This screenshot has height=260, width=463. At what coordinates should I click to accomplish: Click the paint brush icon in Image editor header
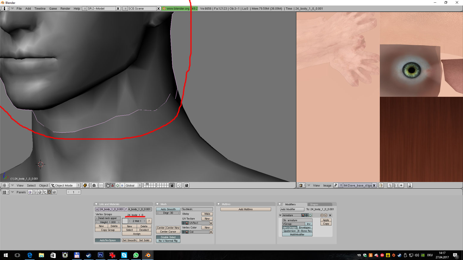tap(389, 185)
